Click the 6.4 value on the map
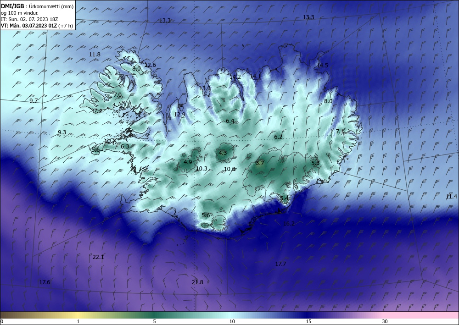459x325 pixels. [x=230, y=121]
